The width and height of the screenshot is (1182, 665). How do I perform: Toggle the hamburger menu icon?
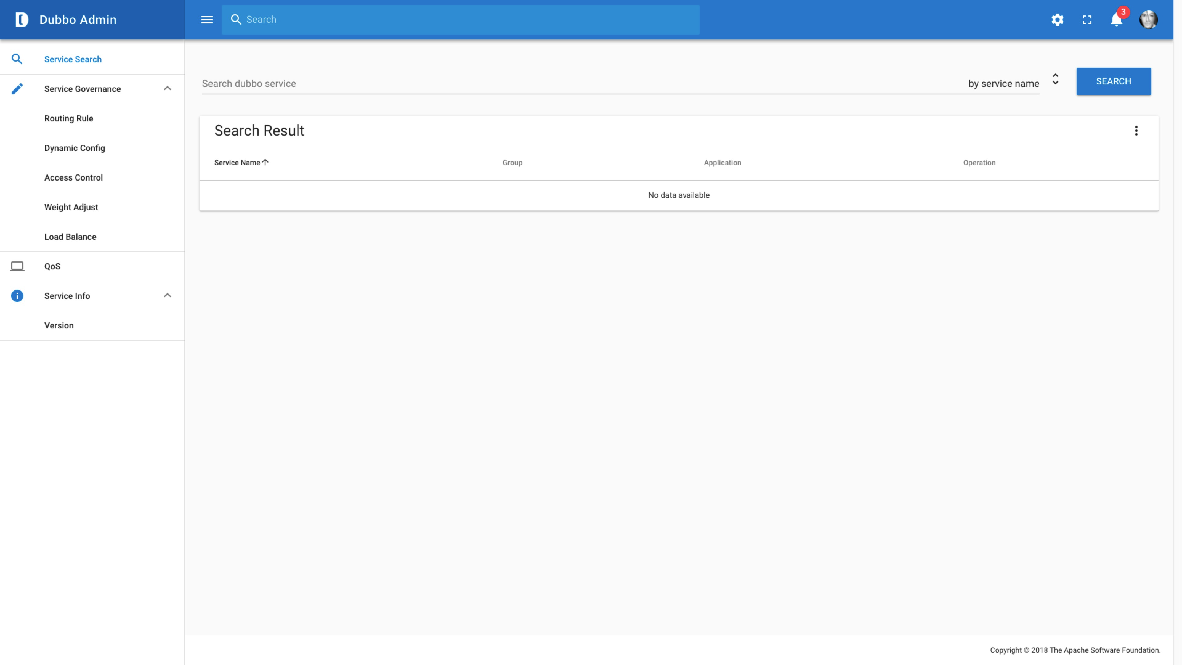[207, 20]
